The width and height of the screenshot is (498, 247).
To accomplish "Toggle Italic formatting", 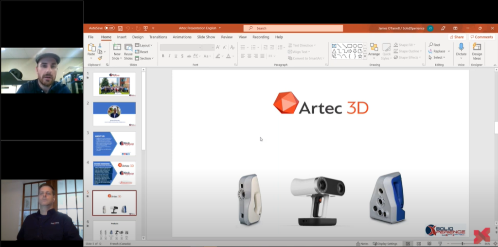I will pos(170,56).
